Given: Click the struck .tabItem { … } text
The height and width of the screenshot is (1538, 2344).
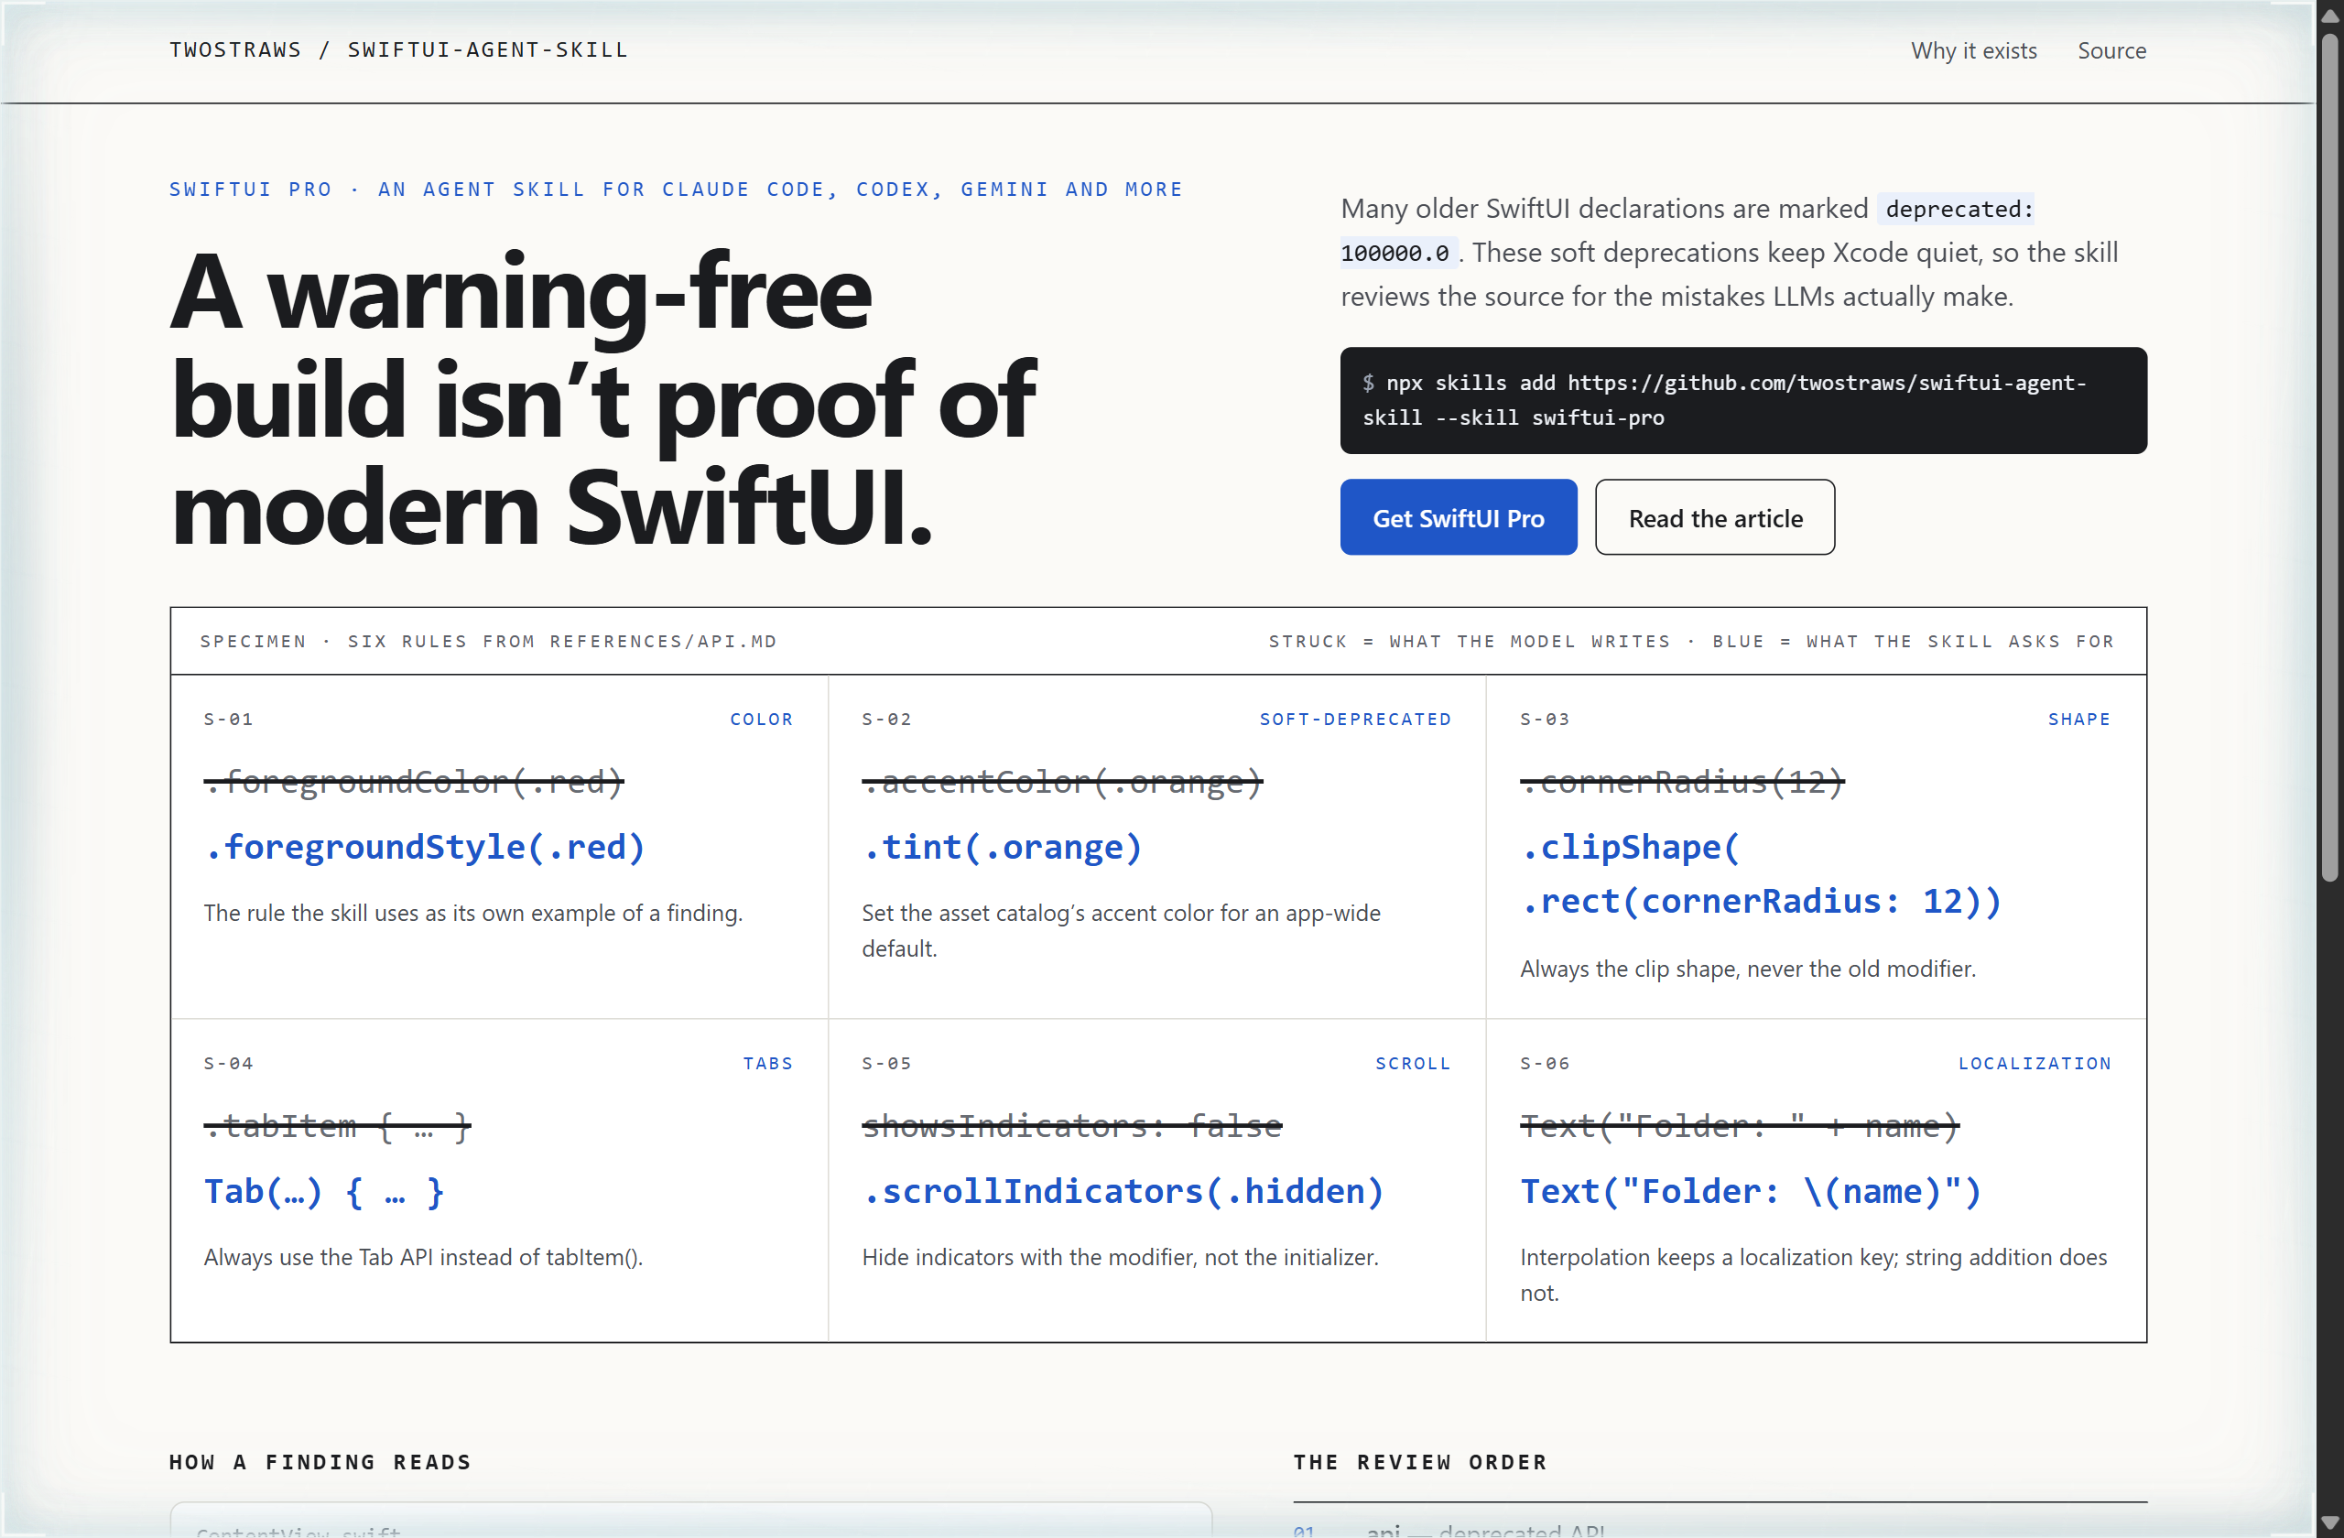Looking at the screenshot, I should pyautogui.click(x=337, y=1125).
